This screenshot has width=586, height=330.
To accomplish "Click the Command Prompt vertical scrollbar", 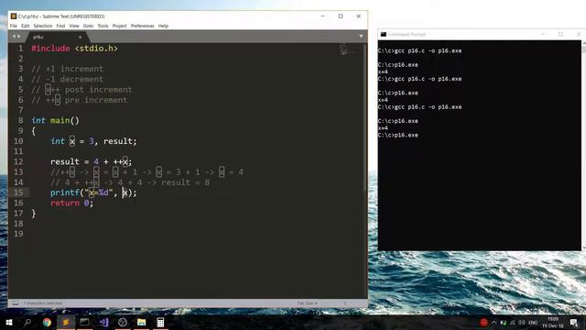I will 584,145.
